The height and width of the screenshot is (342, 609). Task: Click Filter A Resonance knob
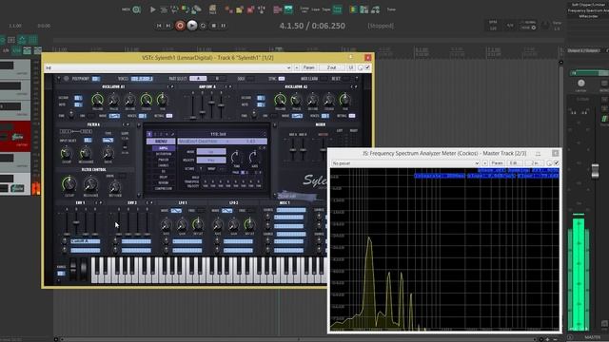pos(86,154)
